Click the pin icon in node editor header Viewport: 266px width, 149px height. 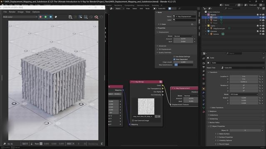click(179, 8)
